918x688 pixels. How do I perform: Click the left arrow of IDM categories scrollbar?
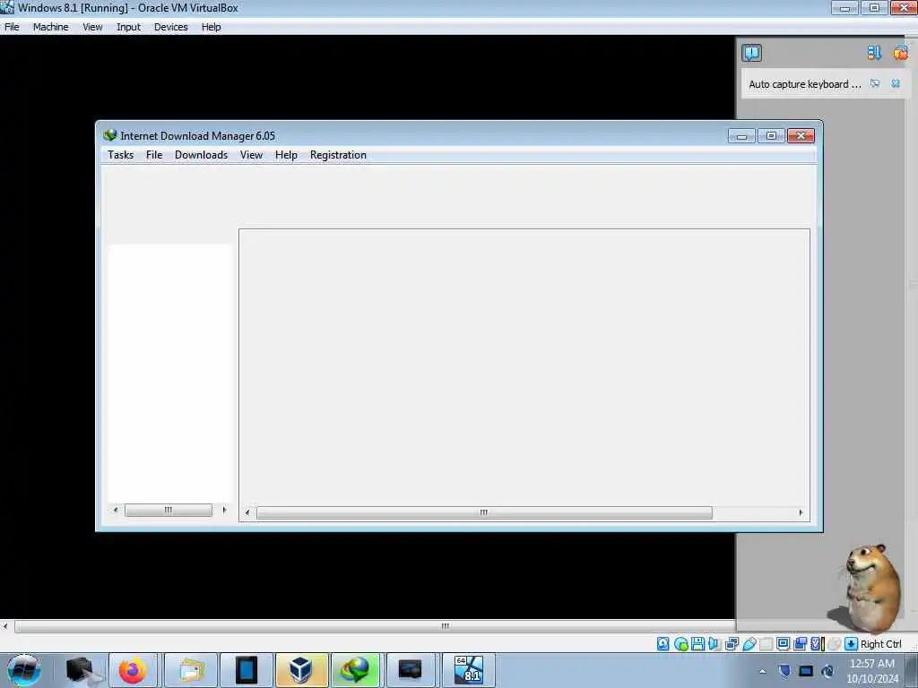tap(116, 510)
